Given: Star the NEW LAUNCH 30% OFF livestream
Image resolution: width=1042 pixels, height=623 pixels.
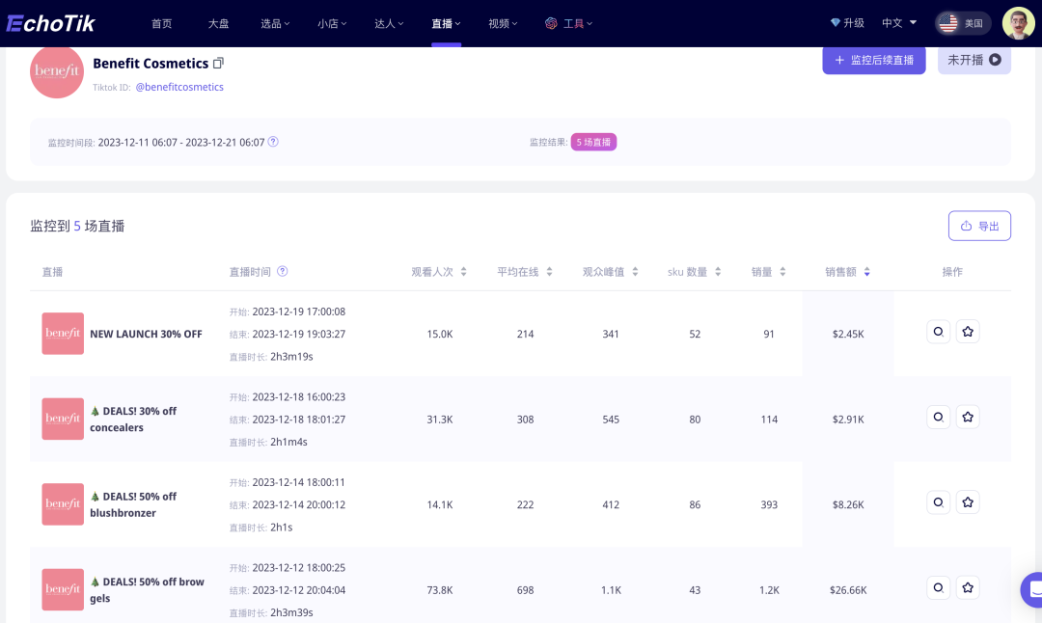Looking at the screenshot, I should 968,332.
